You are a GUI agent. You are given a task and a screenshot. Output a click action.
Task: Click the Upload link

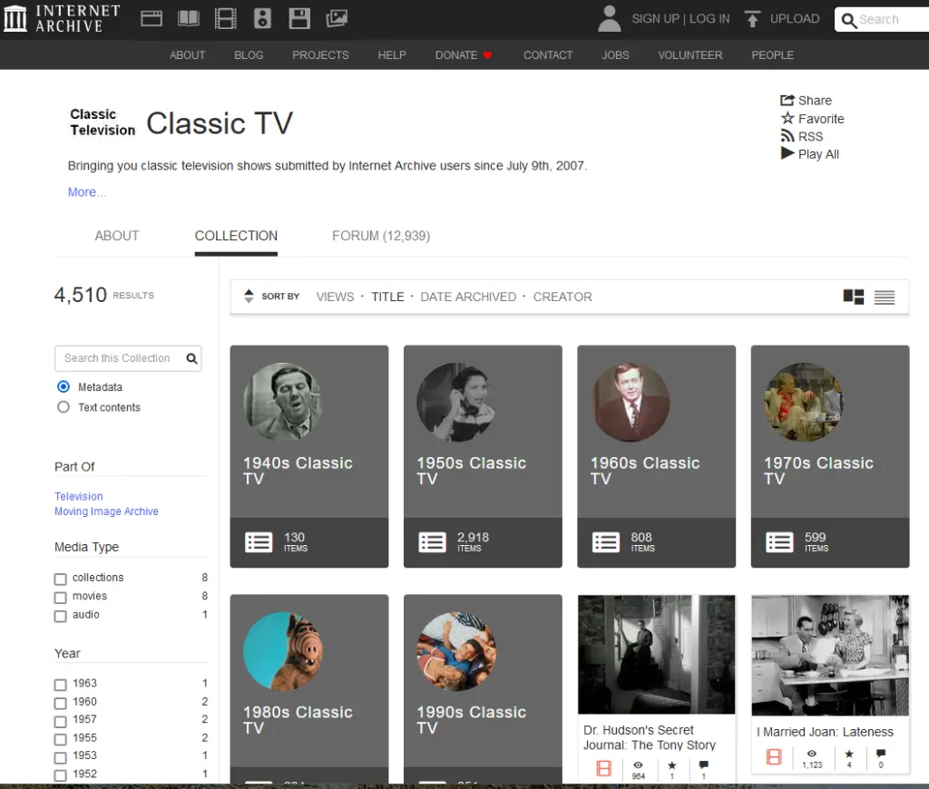tap(795, 19)
